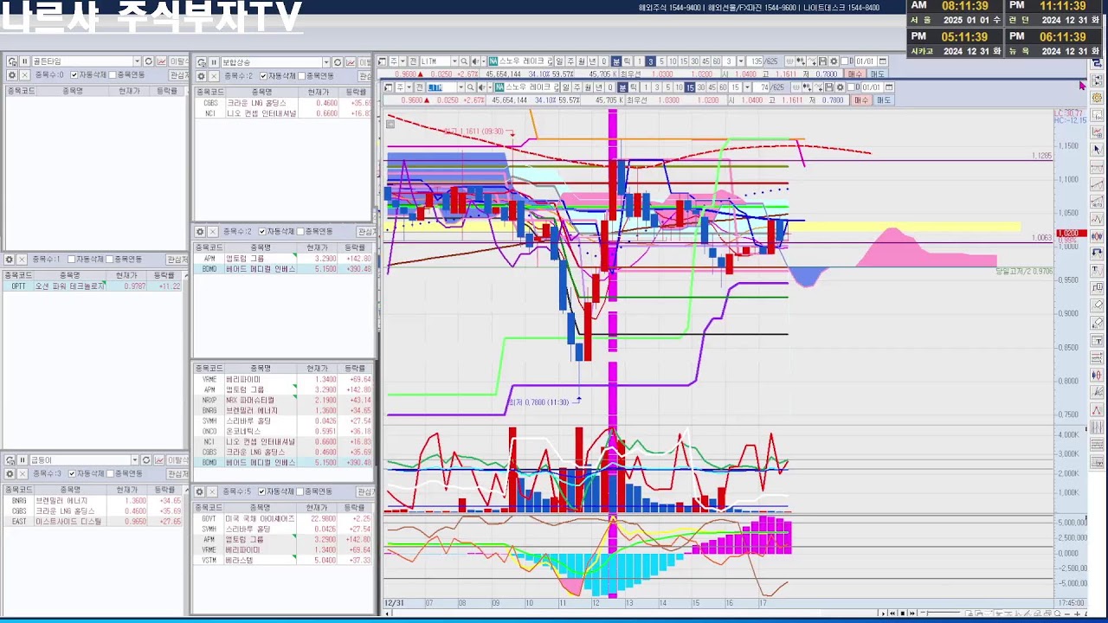
Task: Refresh the 급등이 search results
Action: pyautogui.click(x=146, y=460)
